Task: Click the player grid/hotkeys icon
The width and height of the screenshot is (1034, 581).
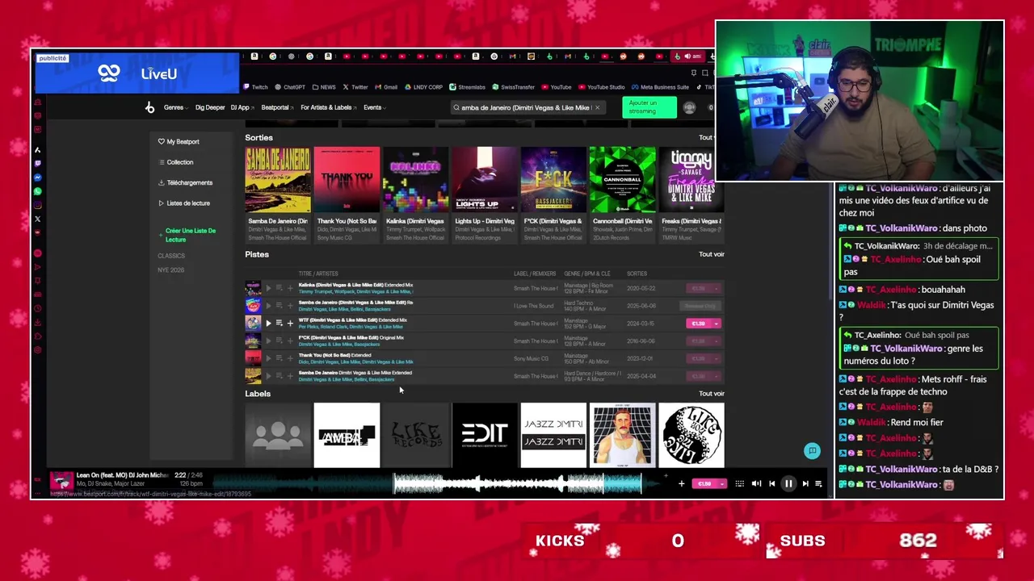Action: [x=739, y=483]
